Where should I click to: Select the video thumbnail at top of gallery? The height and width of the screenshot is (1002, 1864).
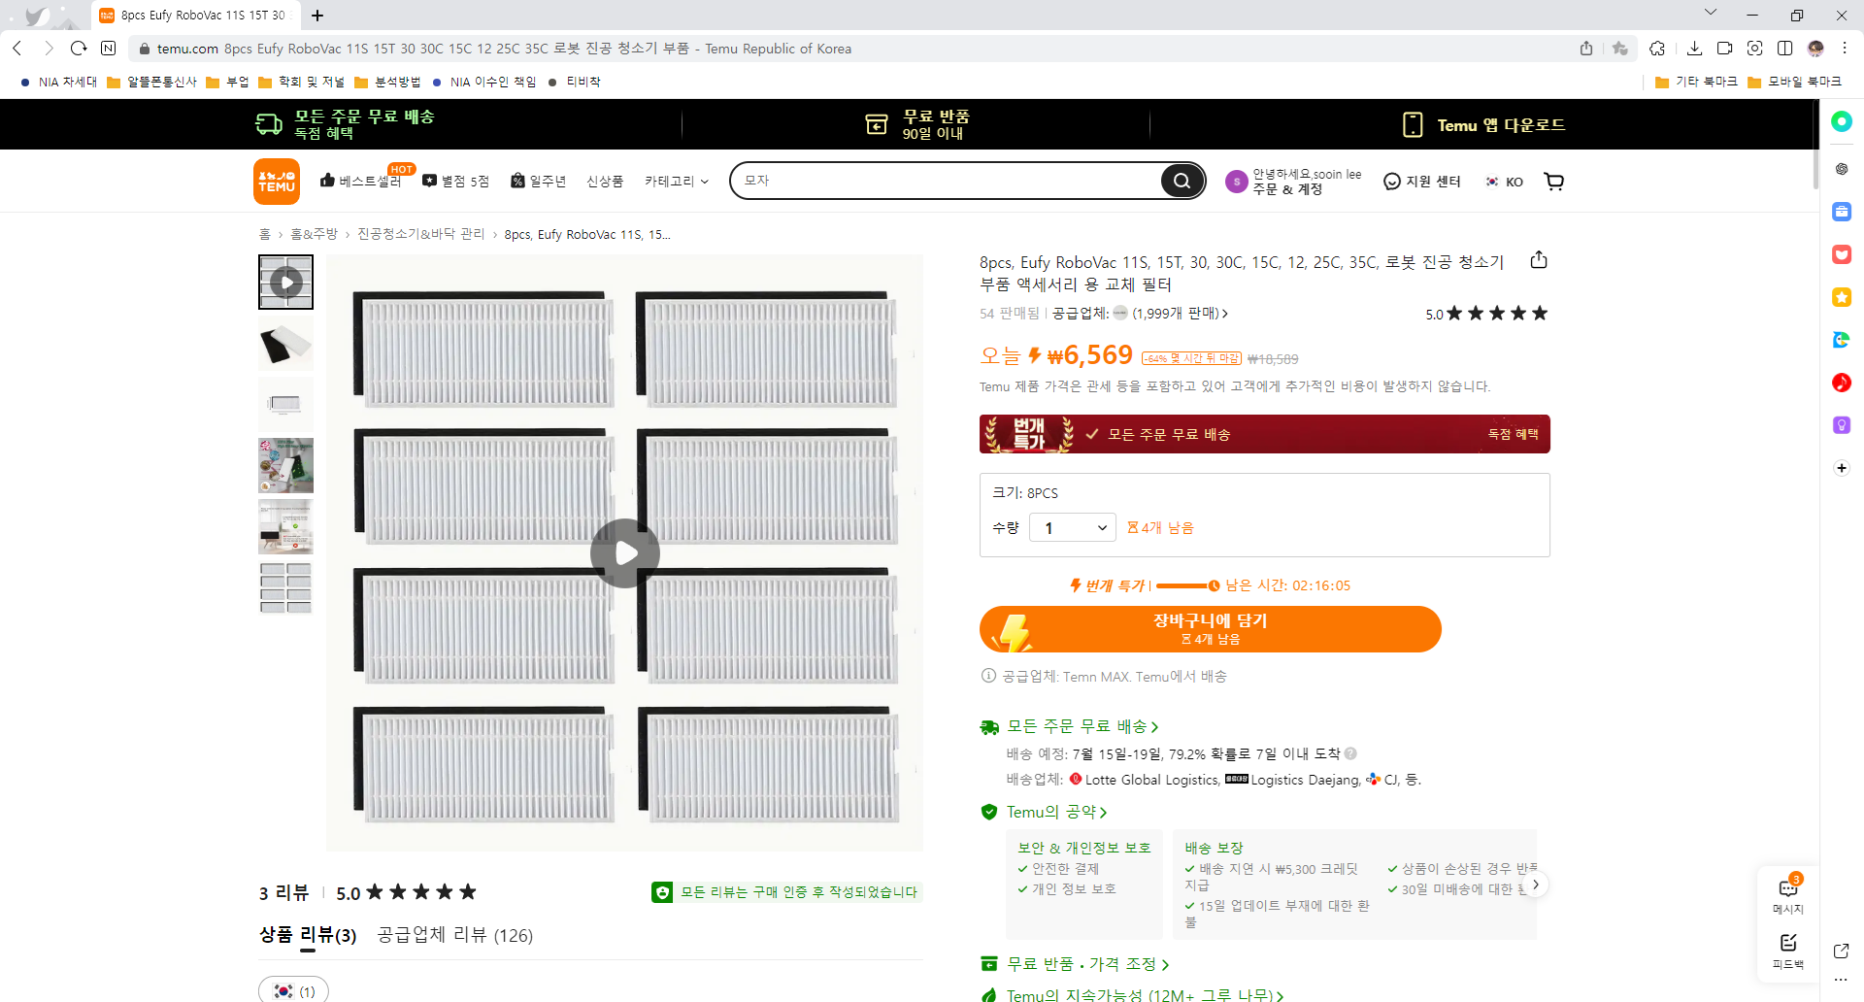(285, 283)
